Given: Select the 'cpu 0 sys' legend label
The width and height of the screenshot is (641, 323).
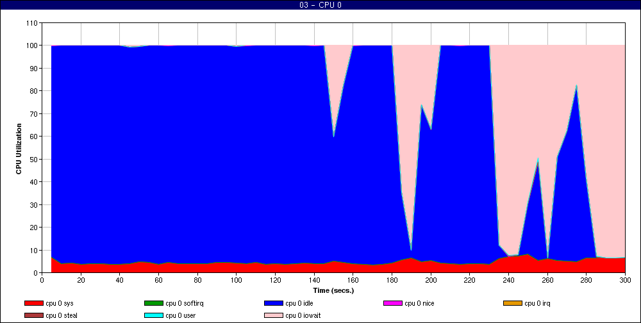Looking at the screenshot, I should (60, 304).
